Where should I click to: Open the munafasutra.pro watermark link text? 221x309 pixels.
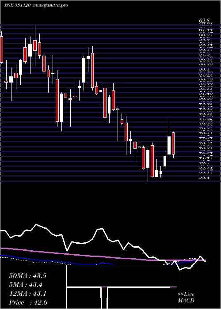[x=51, y=5]
